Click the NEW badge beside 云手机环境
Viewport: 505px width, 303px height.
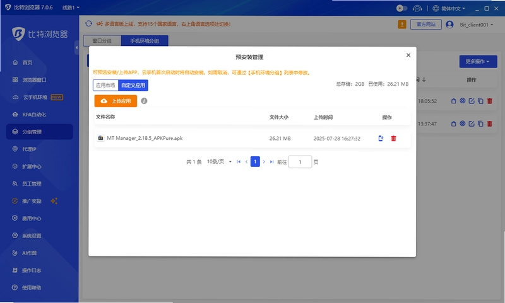click(57, 97)
